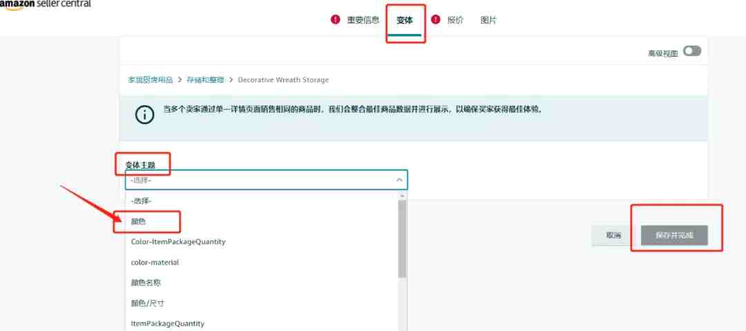746x331 pixels.
Task: Click the info circle icon in the notice banner
Action: pyautogui.click(x=144, y=115)
